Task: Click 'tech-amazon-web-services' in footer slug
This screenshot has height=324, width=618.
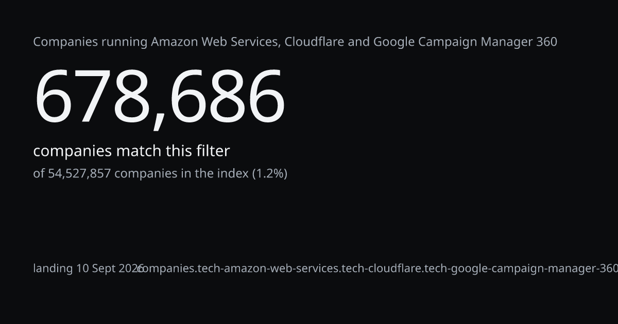Action: pos(269,268)
